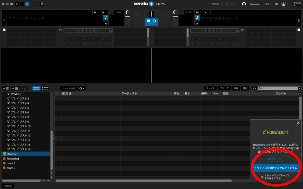Switch to two-deck layout view 2
Image resolution: width=303 pixels, height=189 pixels.
(27, 4)
